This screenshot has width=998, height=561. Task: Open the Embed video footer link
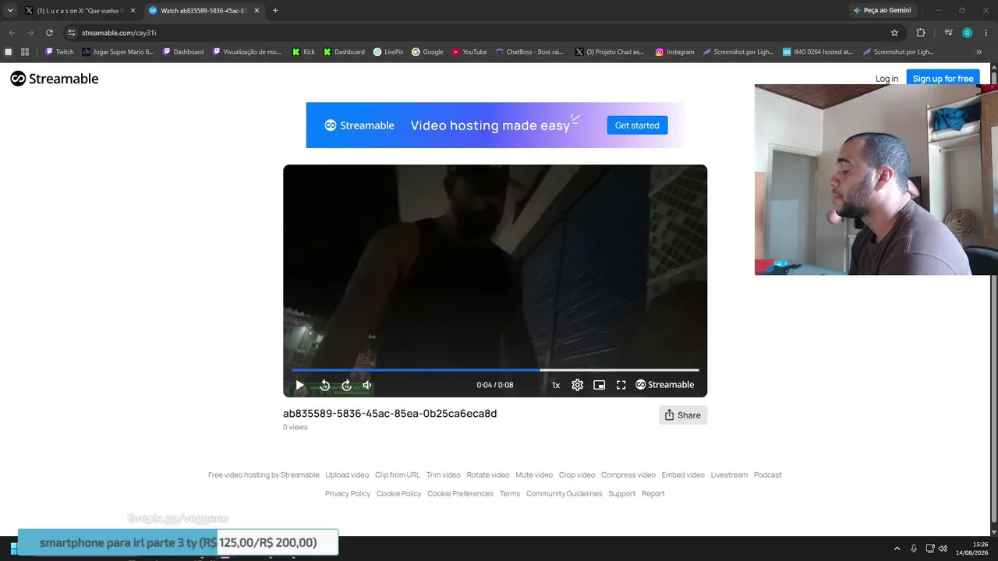[683, 475]
